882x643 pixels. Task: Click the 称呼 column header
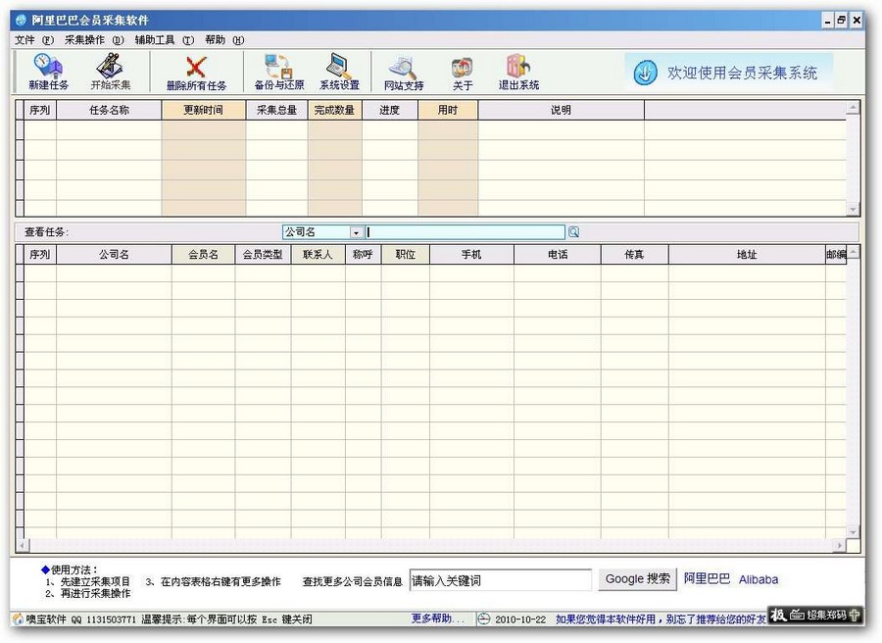click(x=363, y=254)
